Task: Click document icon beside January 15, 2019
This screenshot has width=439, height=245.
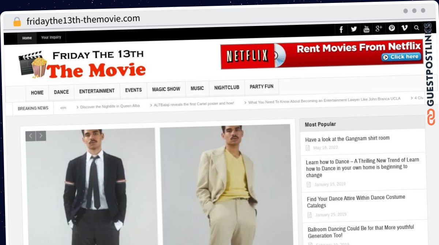Action: coord(309,185)
